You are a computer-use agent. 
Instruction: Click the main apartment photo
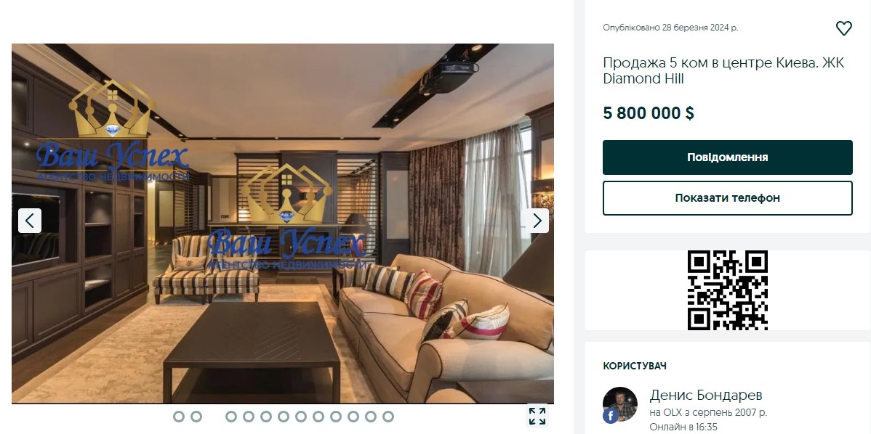coord(283,224)
